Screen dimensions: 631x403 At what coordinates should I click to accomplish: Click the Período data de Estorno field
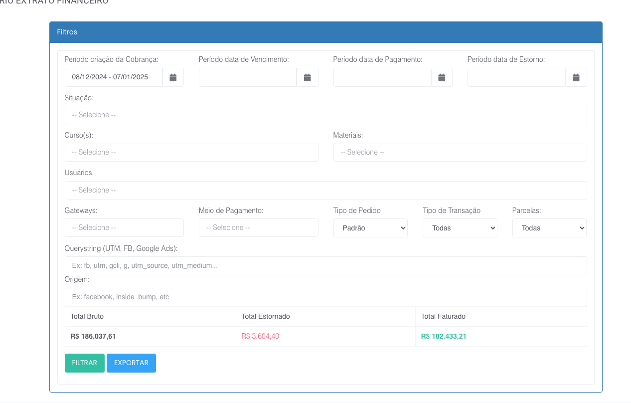click(516, 77)
